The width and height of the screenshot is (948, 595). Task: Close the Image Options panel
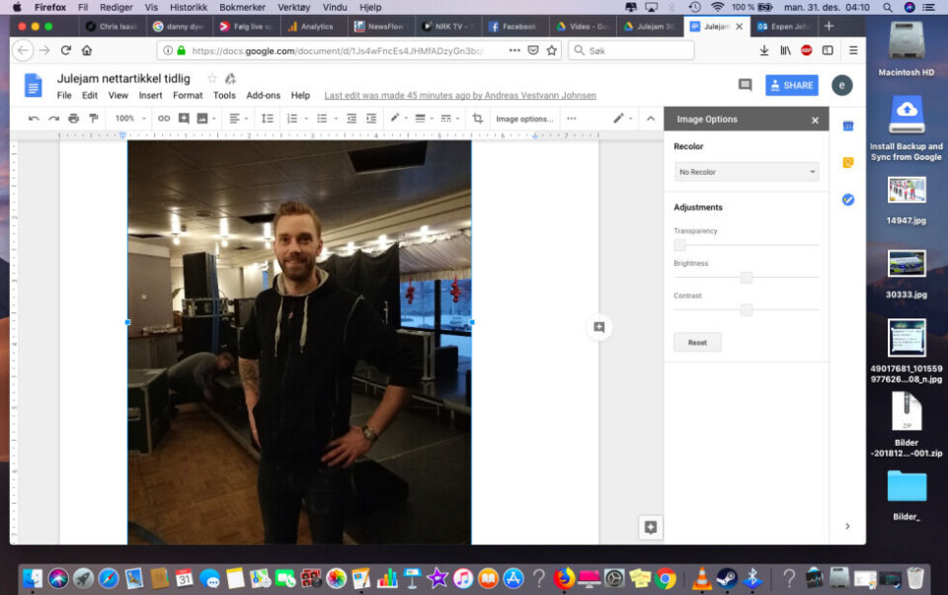[815, 120]
